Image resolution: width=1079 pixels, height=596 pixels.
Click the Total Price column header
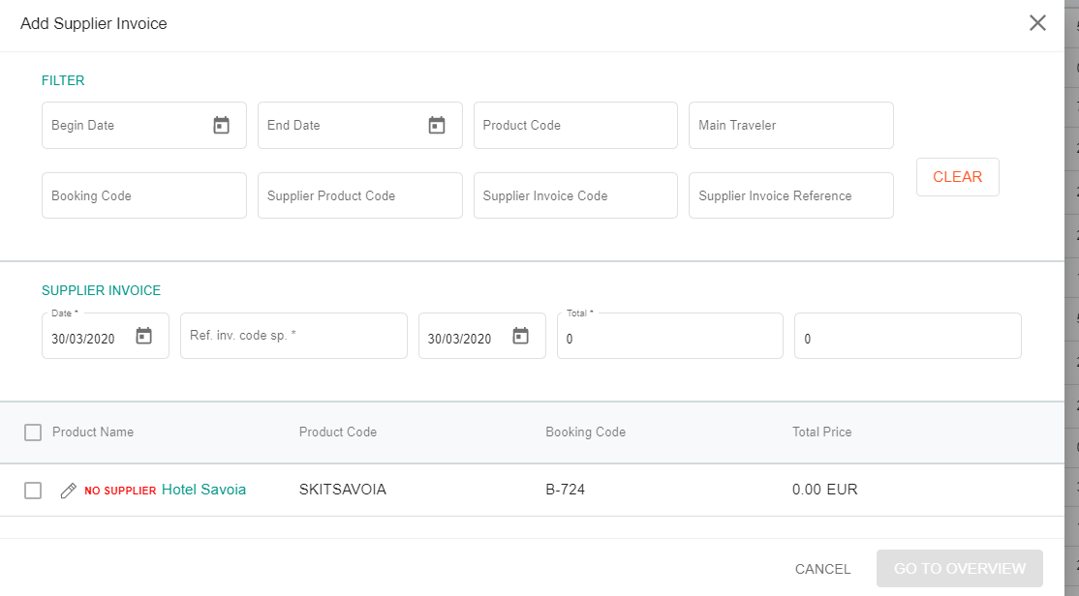[821, 432]
